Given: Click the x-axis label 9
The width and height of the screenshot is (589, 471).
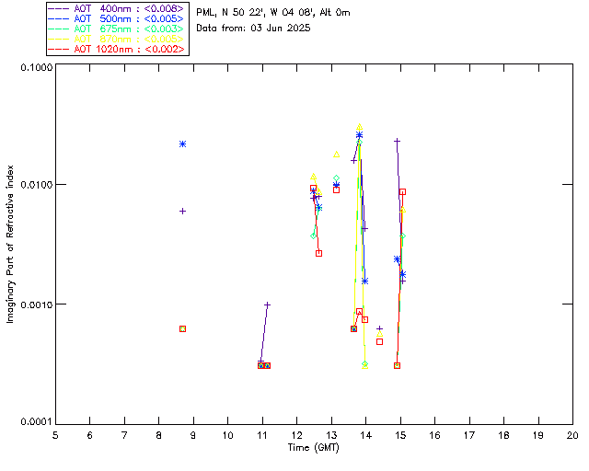Looking at the screenshot, I should coord(193,435).
